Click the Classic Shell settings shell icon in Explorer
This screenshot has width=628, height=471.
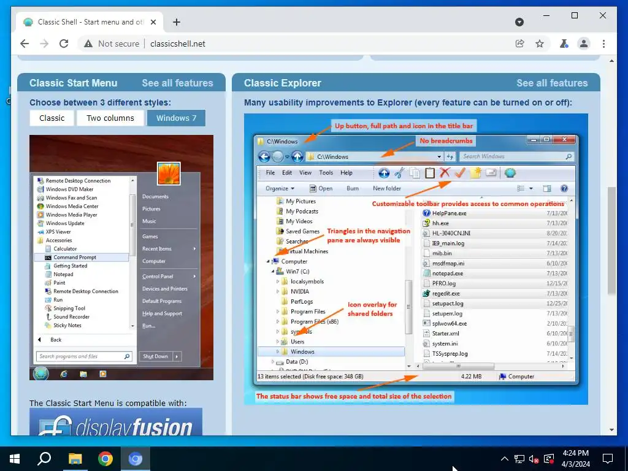tap(510, 172)
